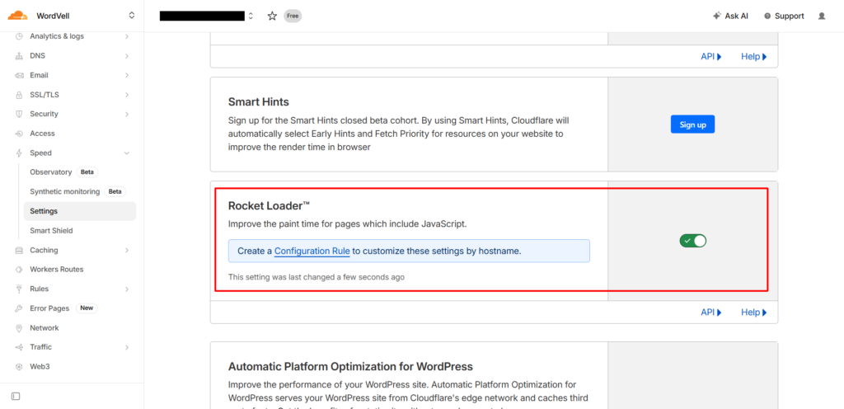Click the Support question mark icon
This screenshot has height=409, width=844.
pos(767,16)
